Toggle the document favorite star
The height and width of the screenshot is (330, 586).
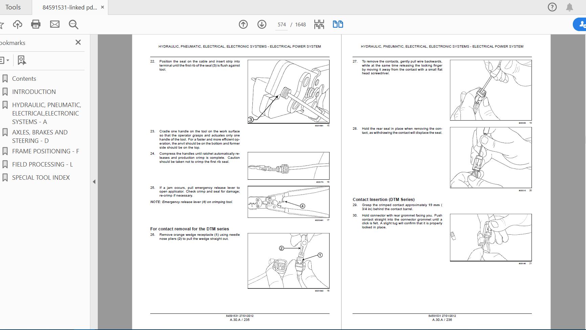point(2,24)
